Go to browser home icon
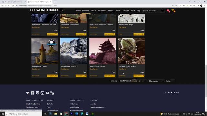Screen dimensions: 207x116 pyautogui.click(x=13, y=6)
